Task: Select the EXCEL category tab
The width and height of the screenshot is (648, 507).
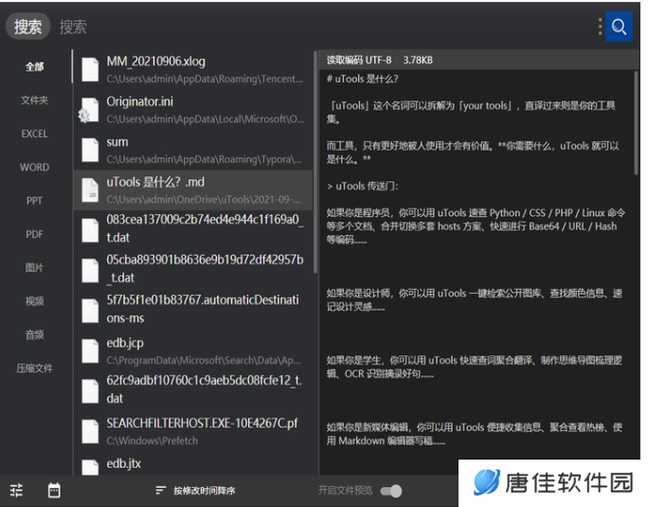Action: [35, 134]
